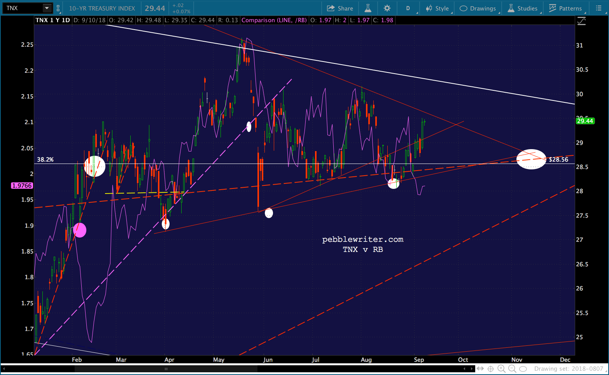Click the large white ellipse near $28.56
The image size is (609, 375).
(531, 159)
